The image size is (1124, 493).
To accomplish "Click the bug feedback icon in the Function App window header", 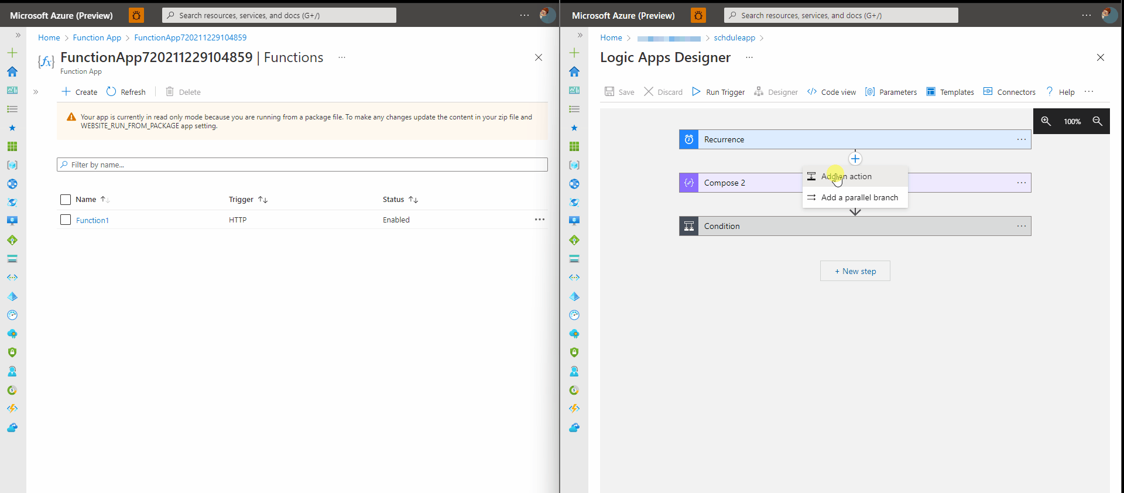I will pyautogui.click(x=136, y=15).
